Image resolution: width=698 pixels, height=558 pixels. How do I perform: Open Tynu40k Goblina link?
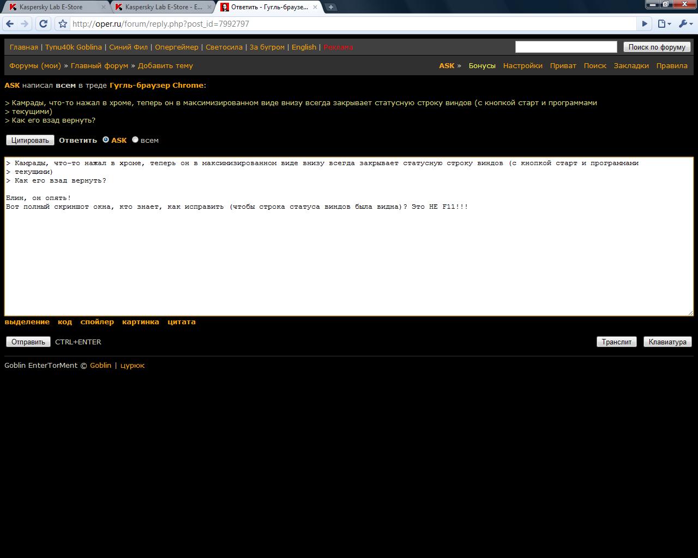pyautogui.click(x=74, y=47)
